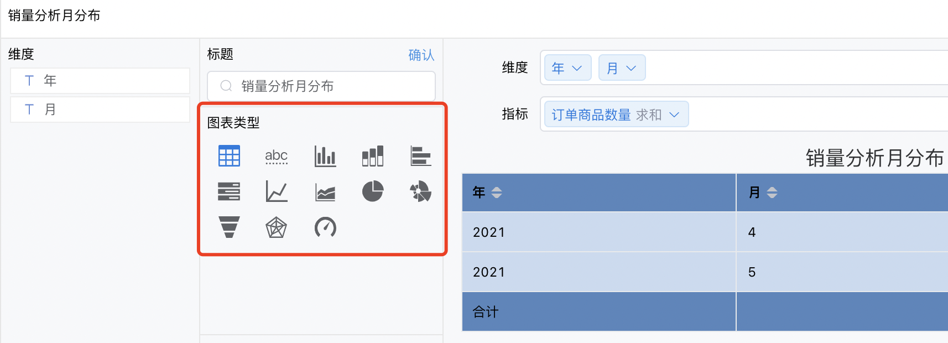
Task: Pick the horizontal bar chart type
Action: (421, 156)
